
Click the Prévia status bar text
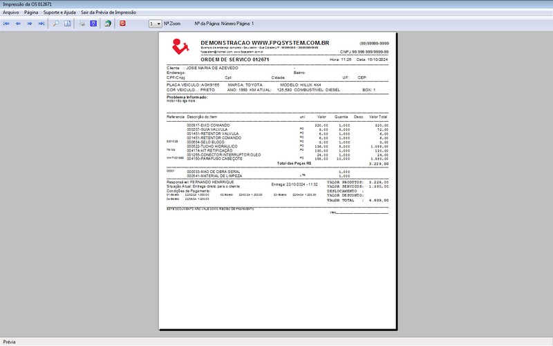coord(9,342)
